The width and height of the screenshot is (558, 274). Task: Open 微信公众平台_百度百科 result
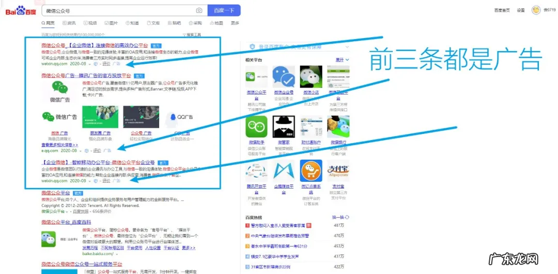pyautogui.click(x=66, y=222)
